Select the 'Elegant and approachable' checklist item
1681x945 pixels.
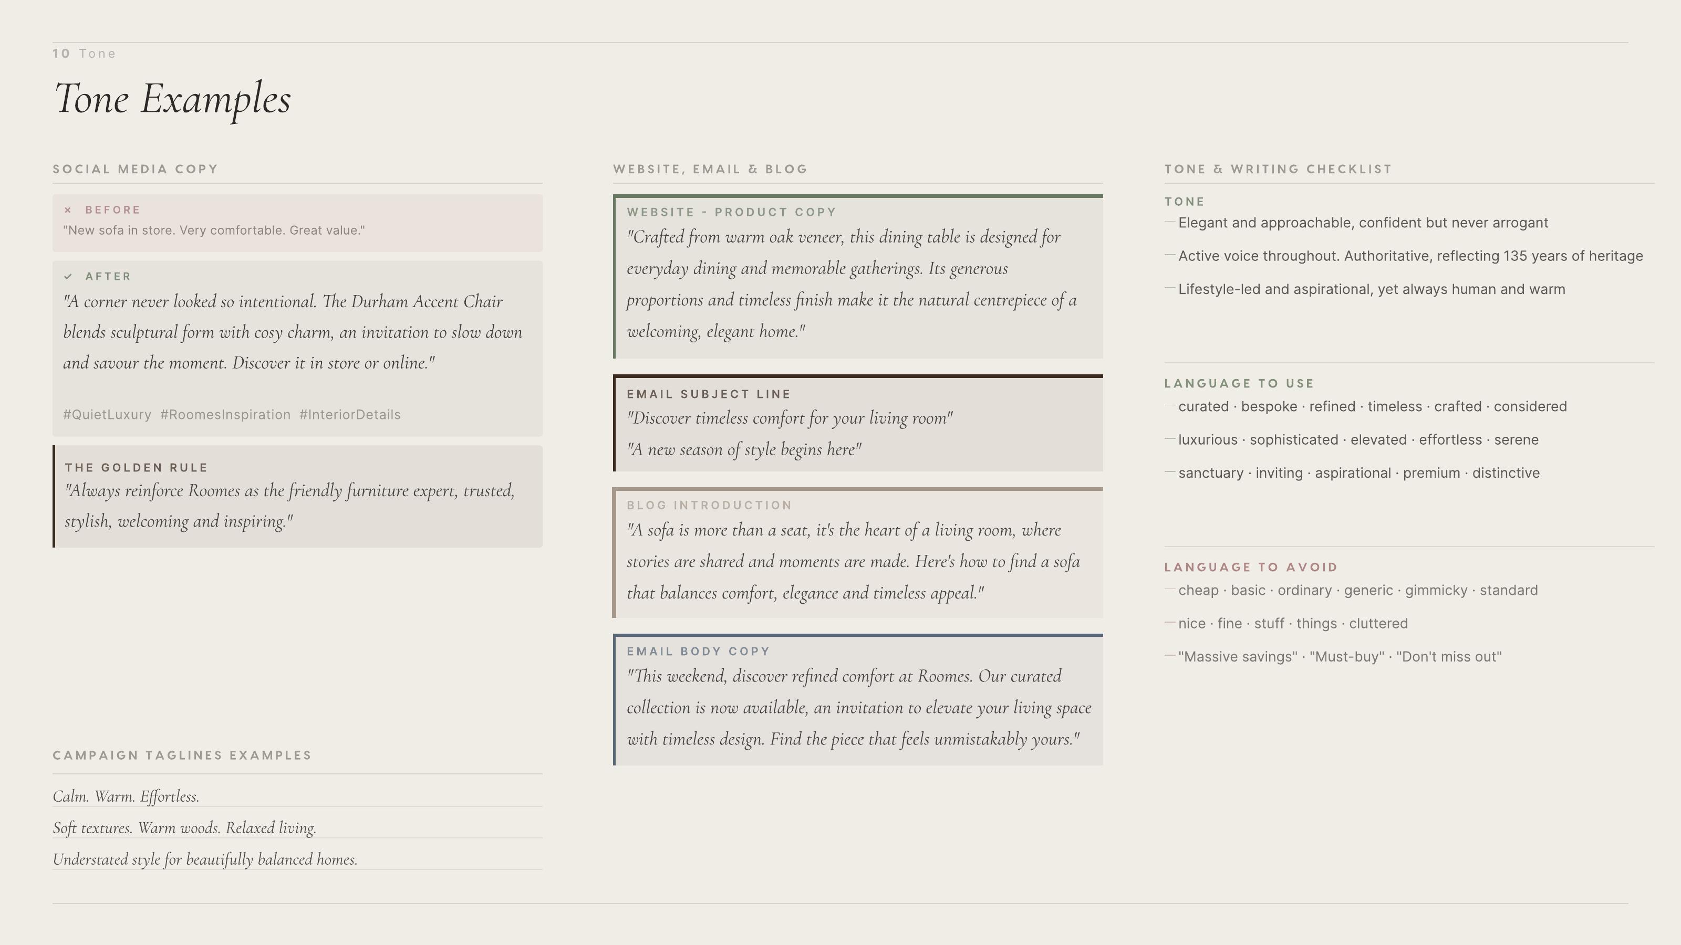(x=1363, y=223)
